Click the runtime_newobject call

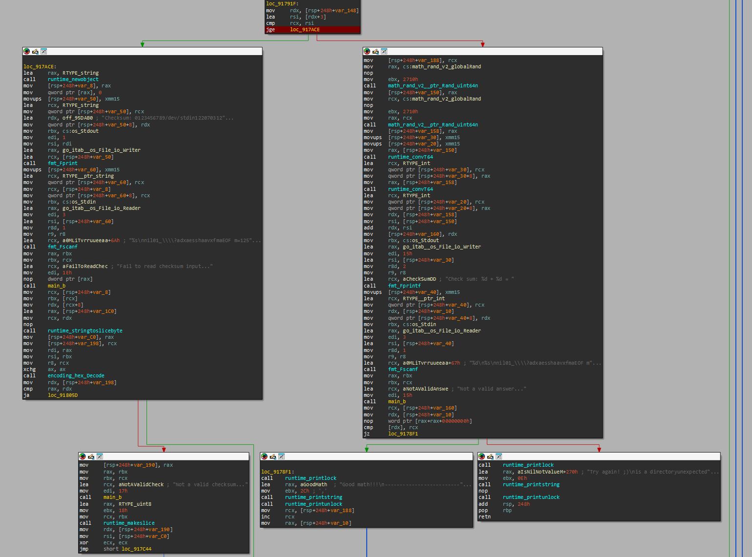click(73, 79)
